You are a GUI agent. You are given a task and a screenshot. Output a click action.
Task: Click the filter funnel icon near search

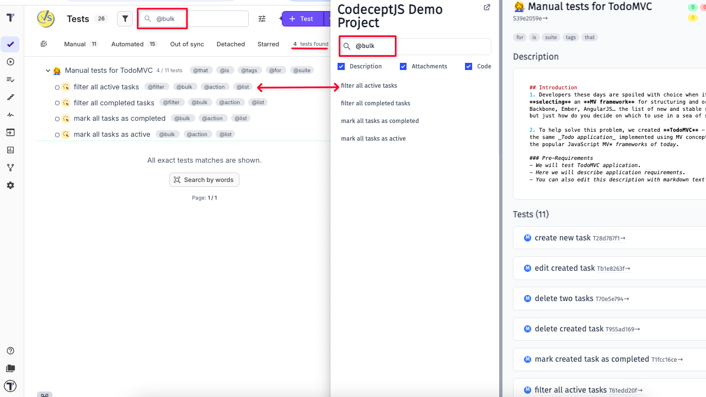(125, 18)
